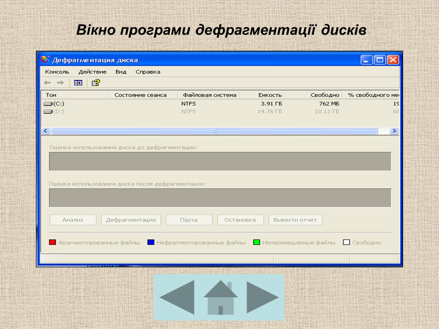The image size is (439, 329).
Task: Click the pre-defragmentation usage display bar
Action: point(220,161)
